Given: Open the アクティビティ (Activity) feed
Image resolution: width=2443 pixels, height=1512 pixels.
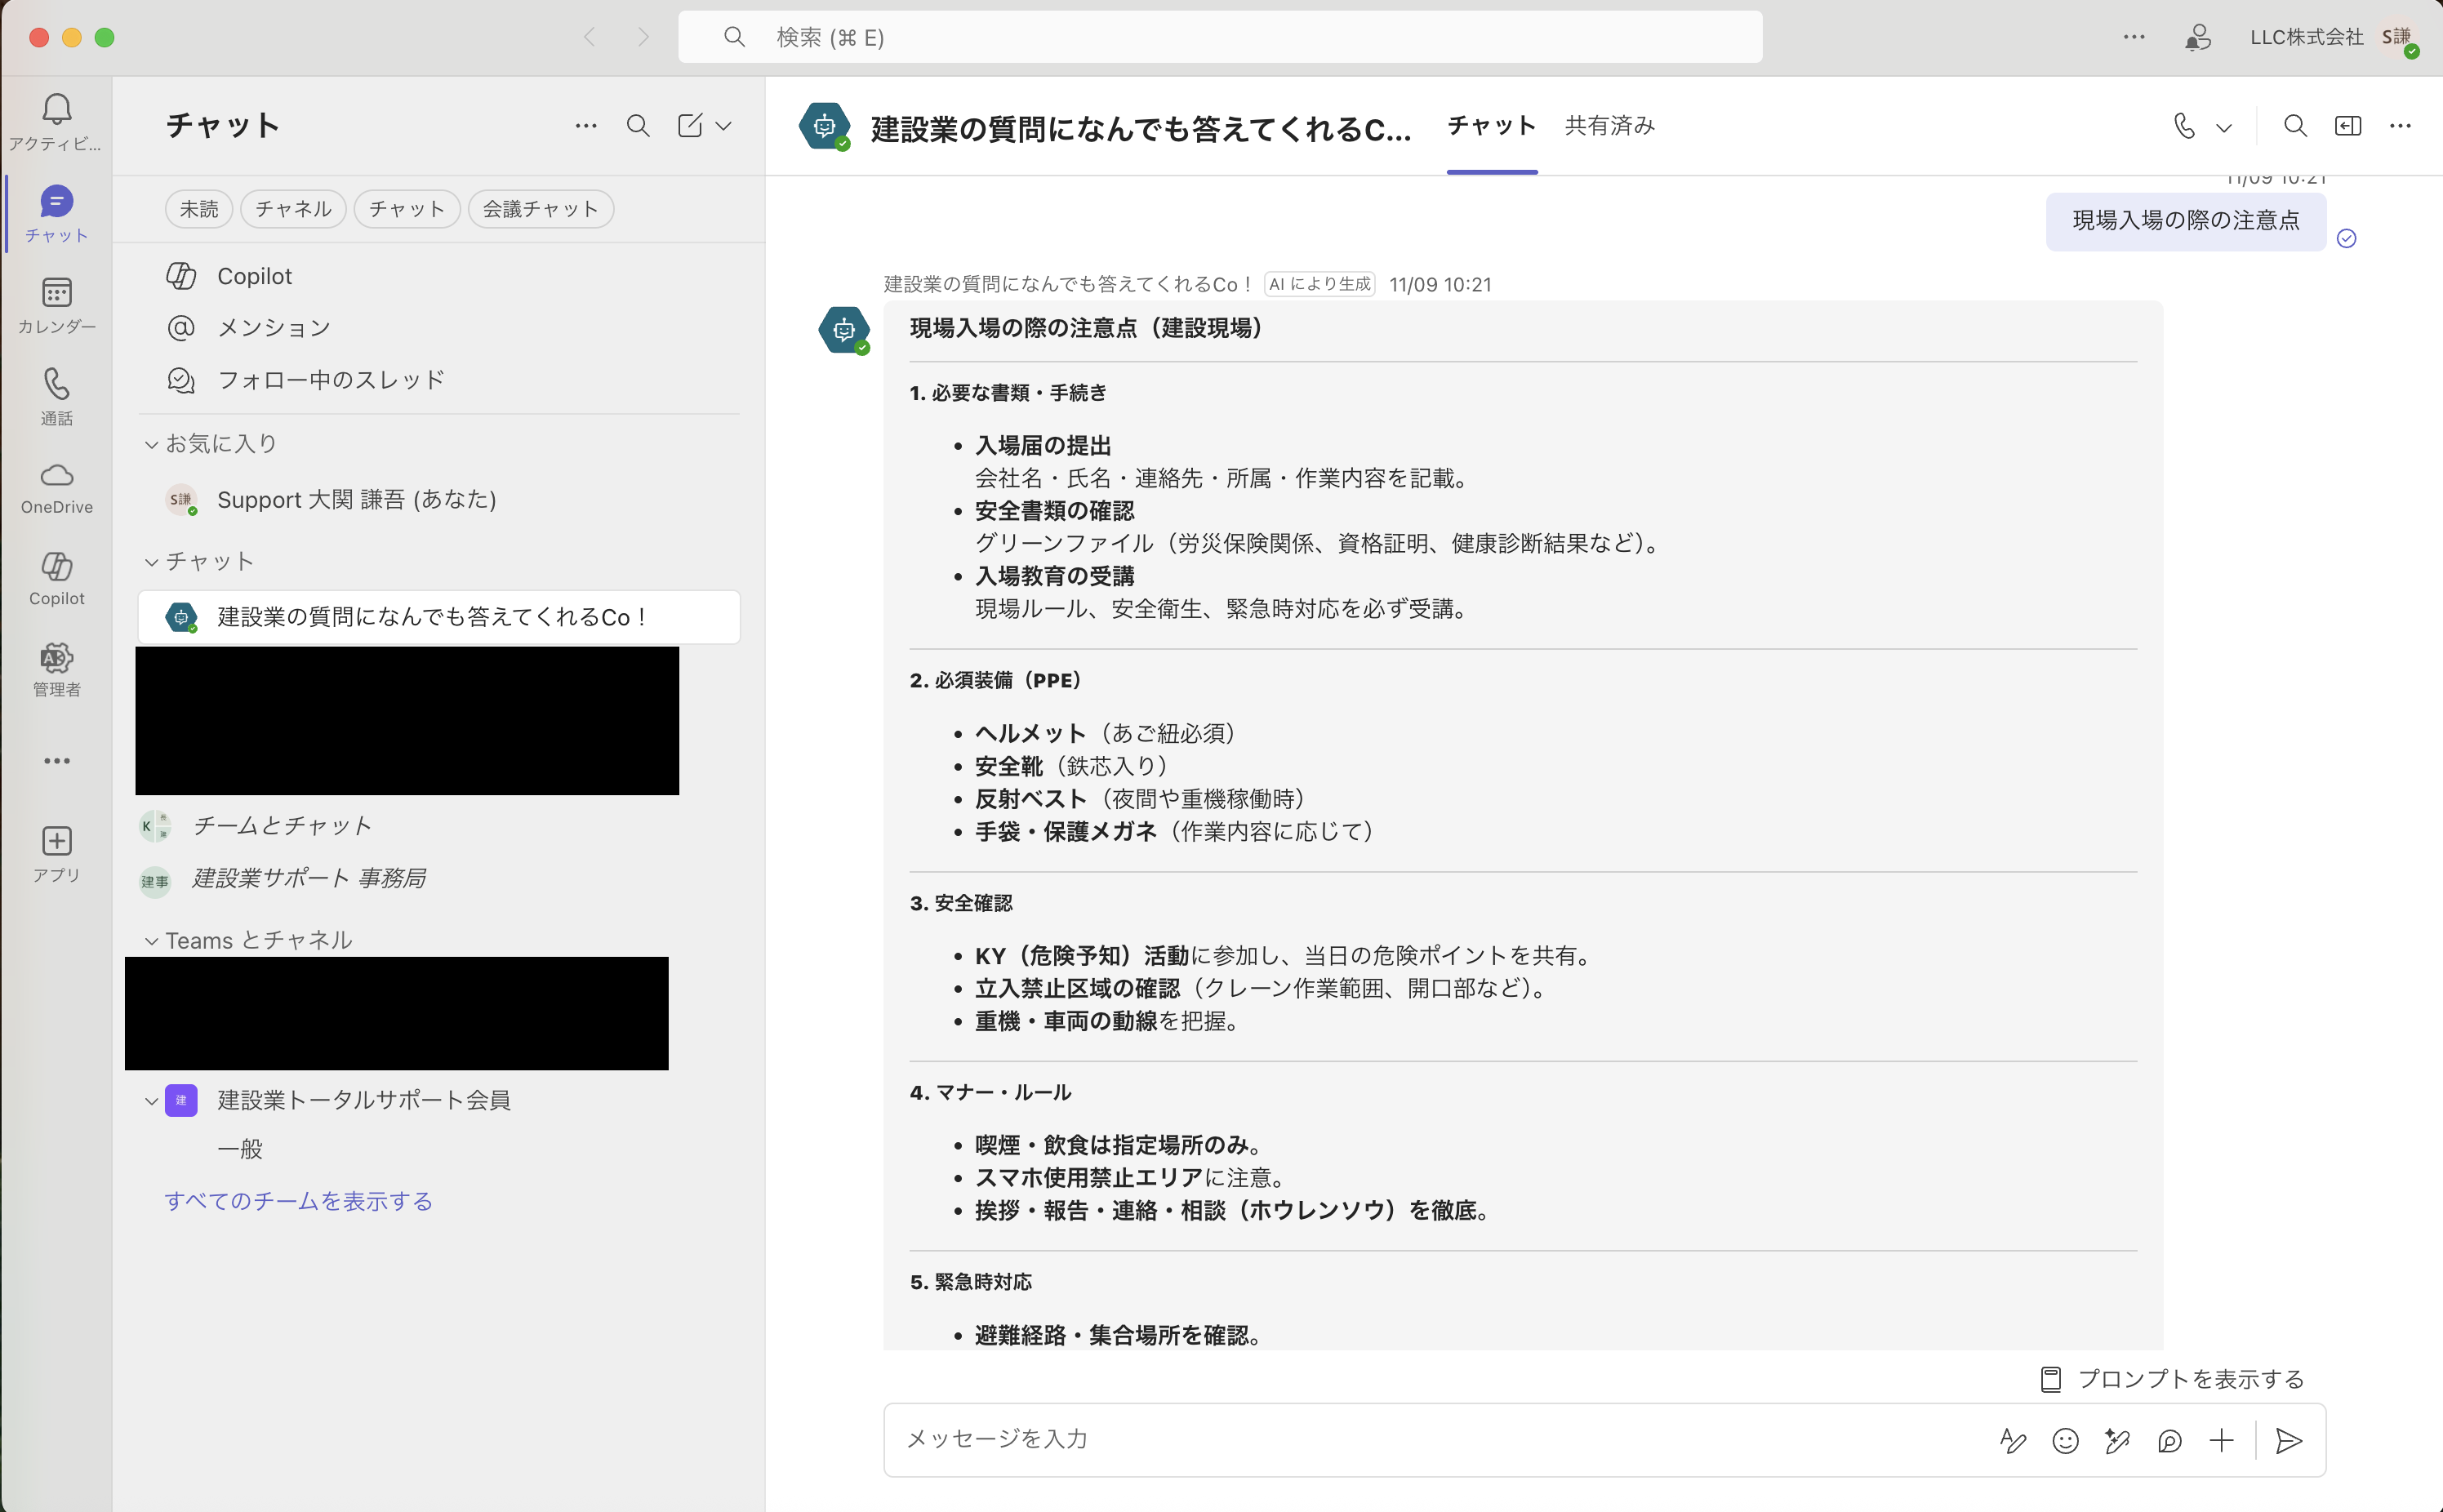Looking at the screenshot, I should click(56, 120).
